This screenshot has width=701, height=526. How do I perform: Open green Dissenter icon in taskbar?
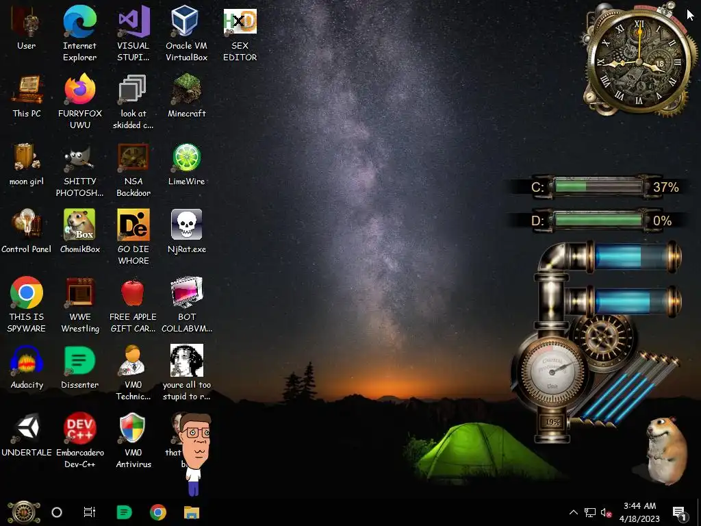click(x=124, y=512)
